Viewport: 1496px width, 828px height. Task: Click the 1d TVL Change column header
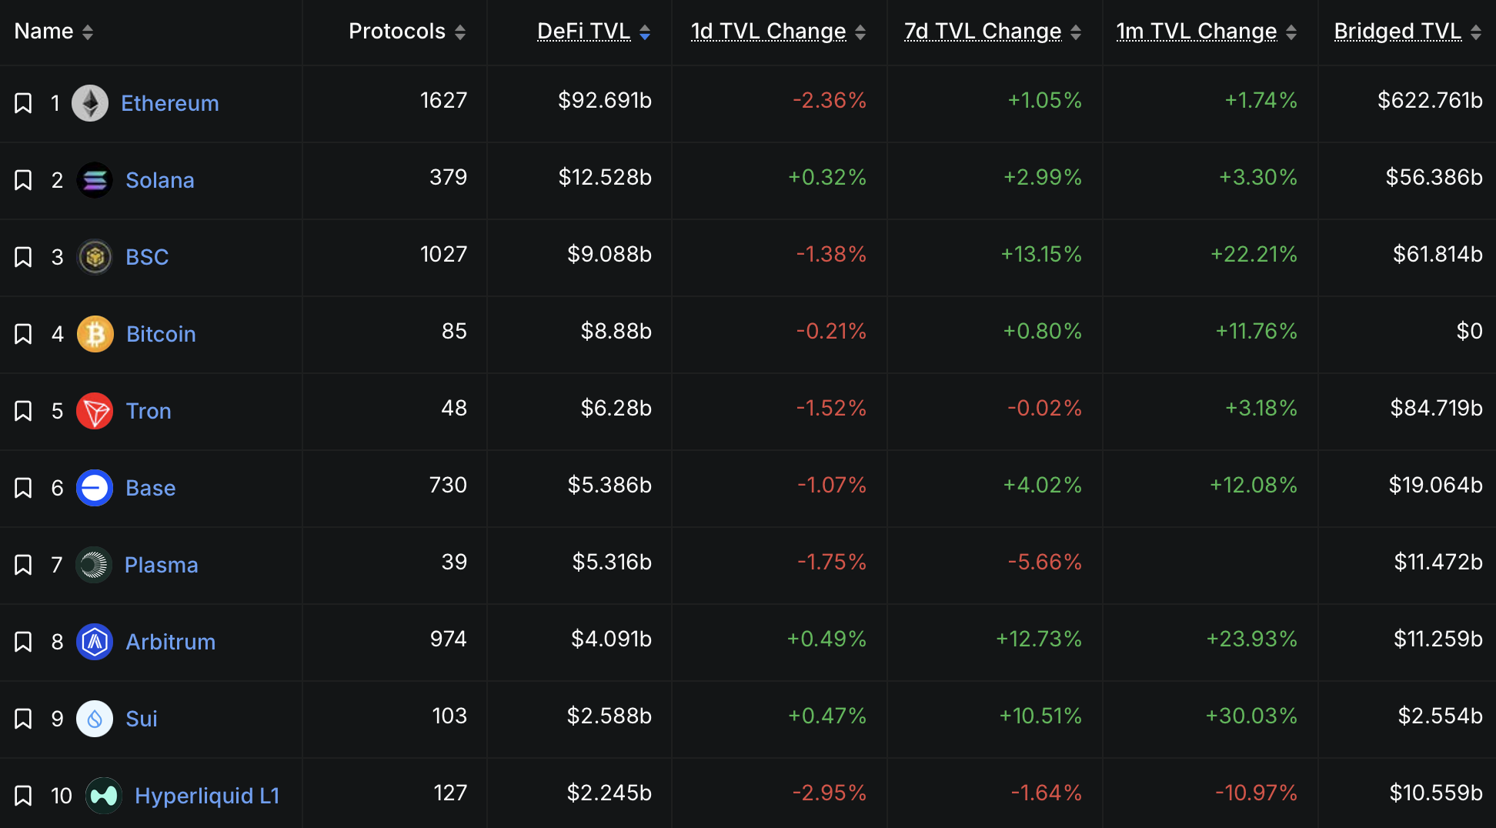click(768, 32)
